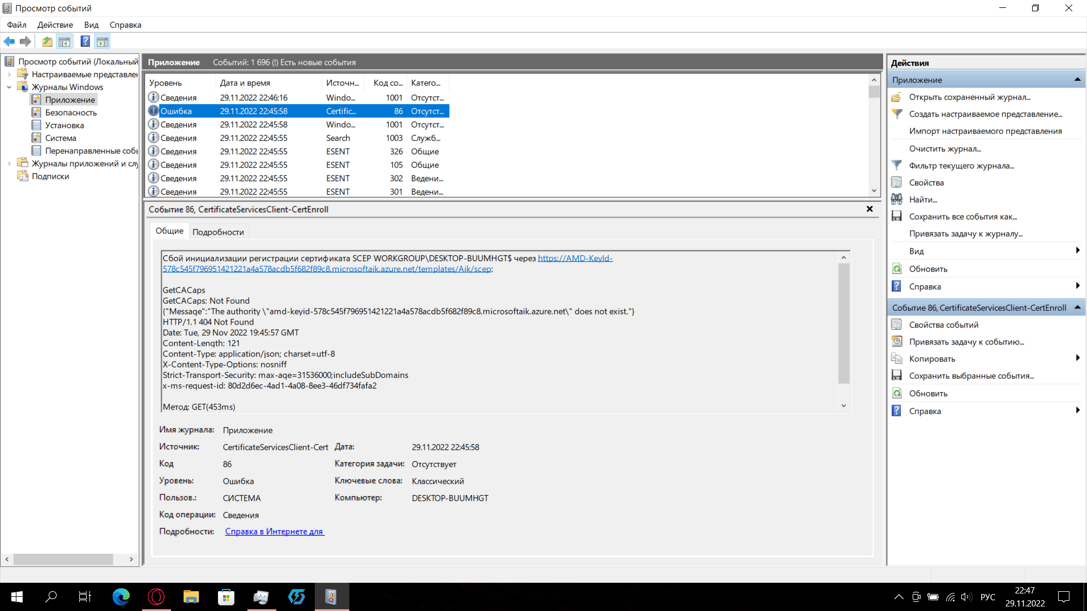This screenshot has height=611, width=1087.
Task: Select the Search event with code 1003
Action: tap(298, 138)
